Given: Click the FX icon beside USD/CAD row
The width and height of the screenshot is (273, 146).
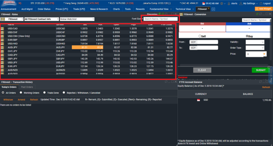Looking at the screenshot, I should [2, 29].
